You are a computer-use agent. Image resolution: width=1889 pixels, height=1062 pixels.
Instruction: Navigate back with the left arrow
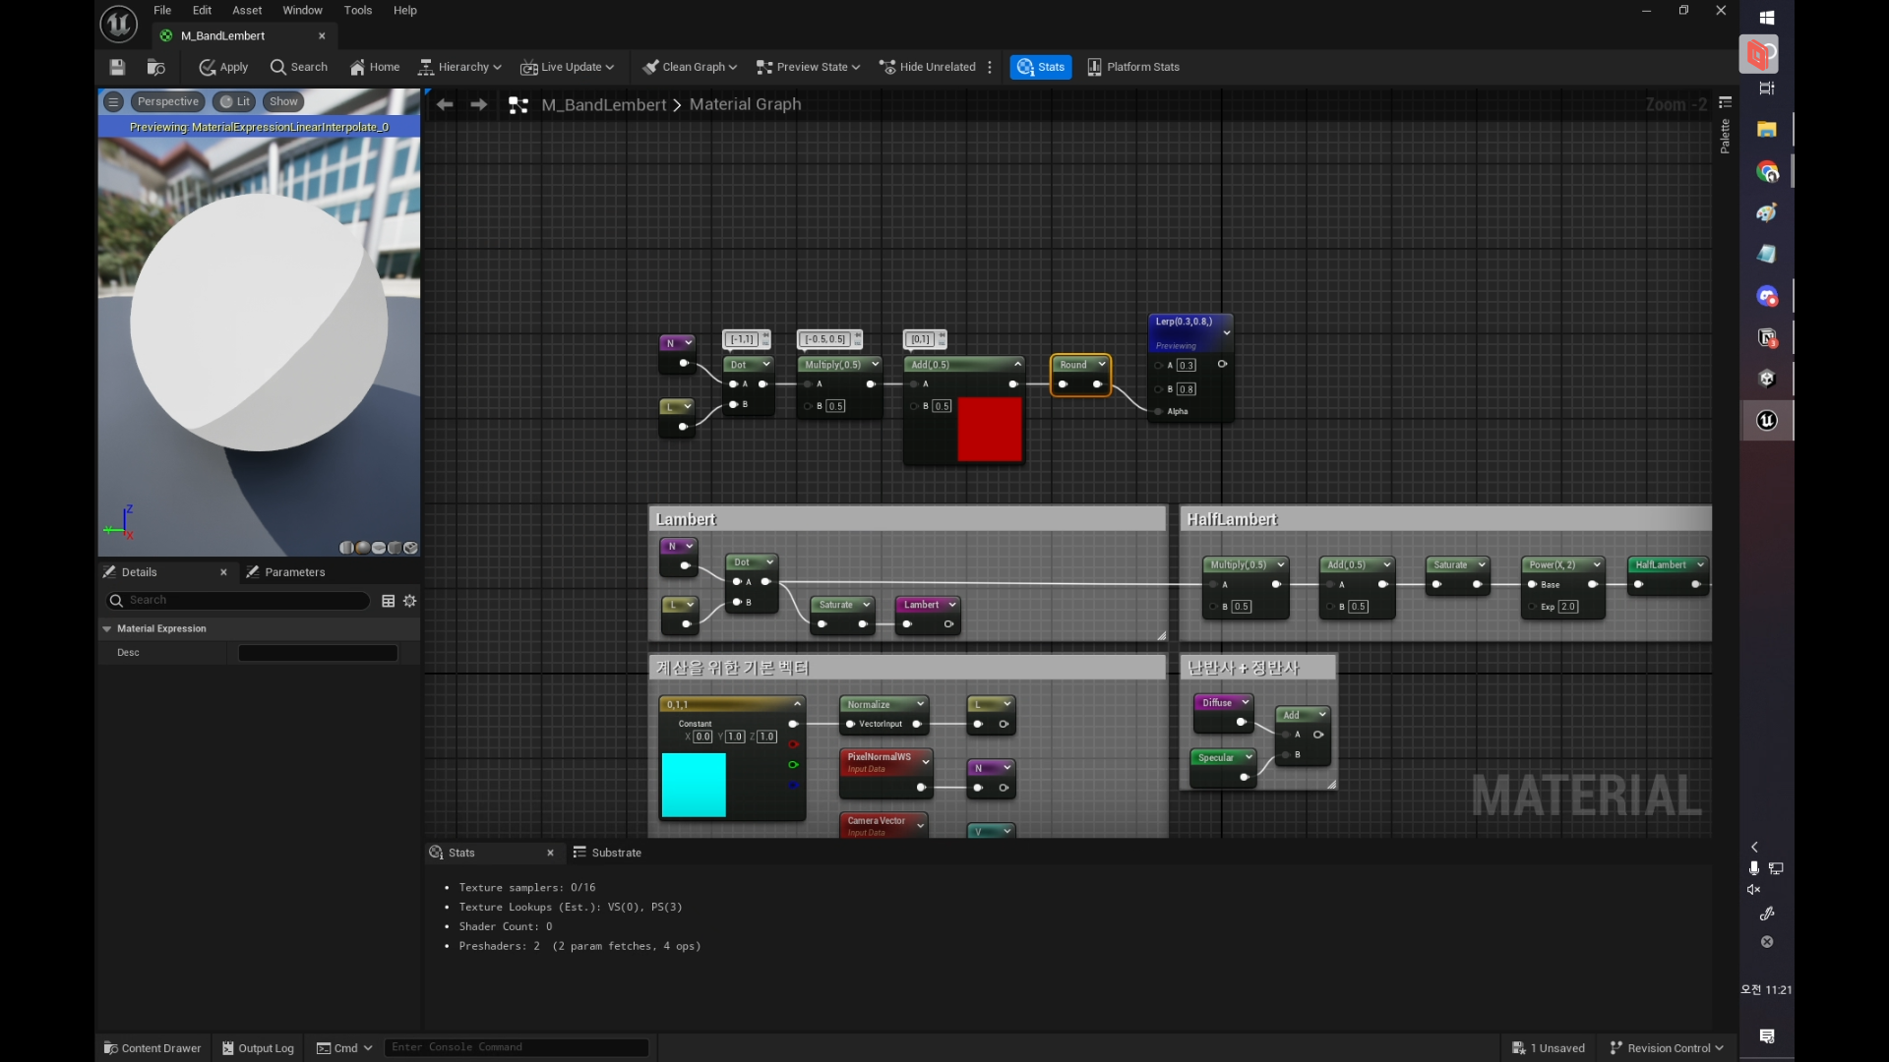pyautogui.click(x=445, y=104)
